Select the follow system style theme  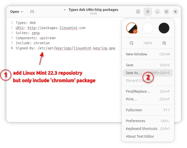(x=132, y=28)
